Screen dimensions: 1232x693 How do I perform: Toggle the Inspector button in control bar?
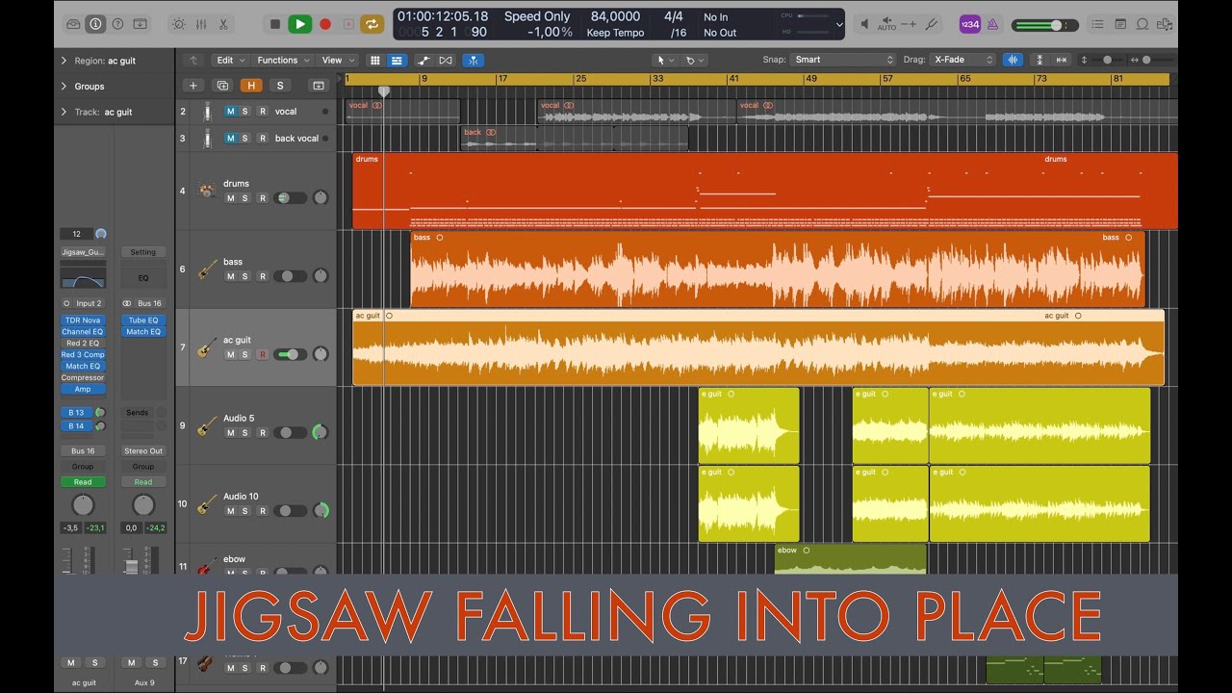click(x=95, y=24)
